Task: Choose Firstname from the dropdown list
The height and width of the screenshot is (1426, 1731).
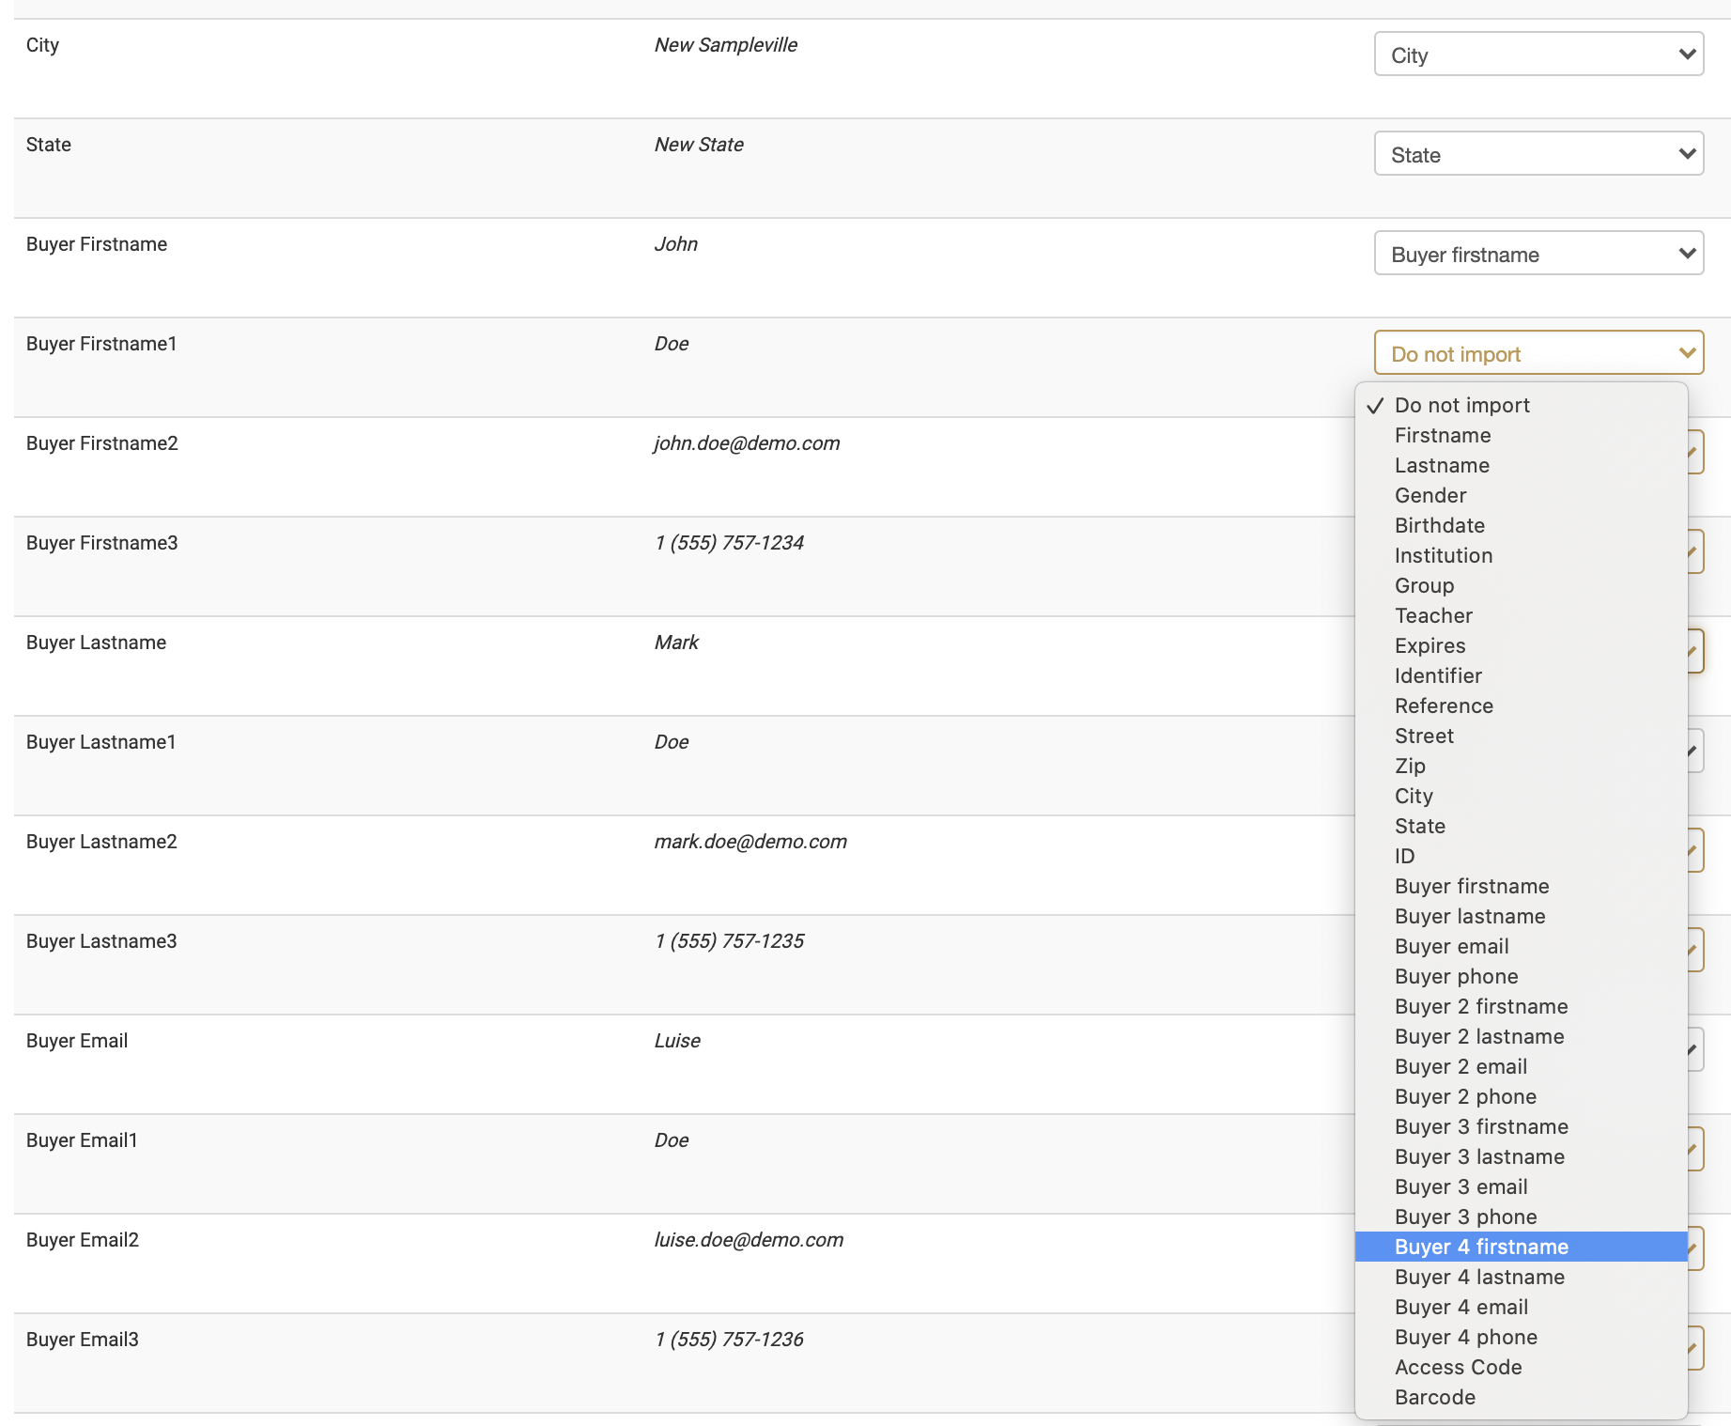Action: pyautogui.click(x=1522, y=435)
